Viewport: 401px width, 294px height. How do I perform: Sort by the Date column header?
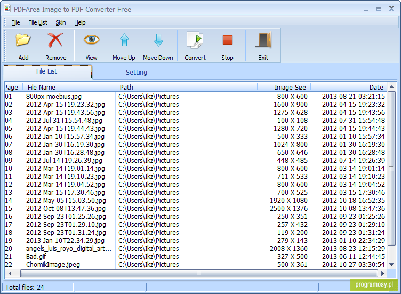point(349,88)
